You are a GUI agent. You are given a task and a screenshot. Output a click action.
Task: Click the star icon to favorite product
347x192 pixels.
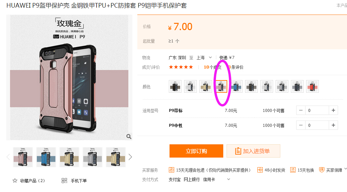15,180
